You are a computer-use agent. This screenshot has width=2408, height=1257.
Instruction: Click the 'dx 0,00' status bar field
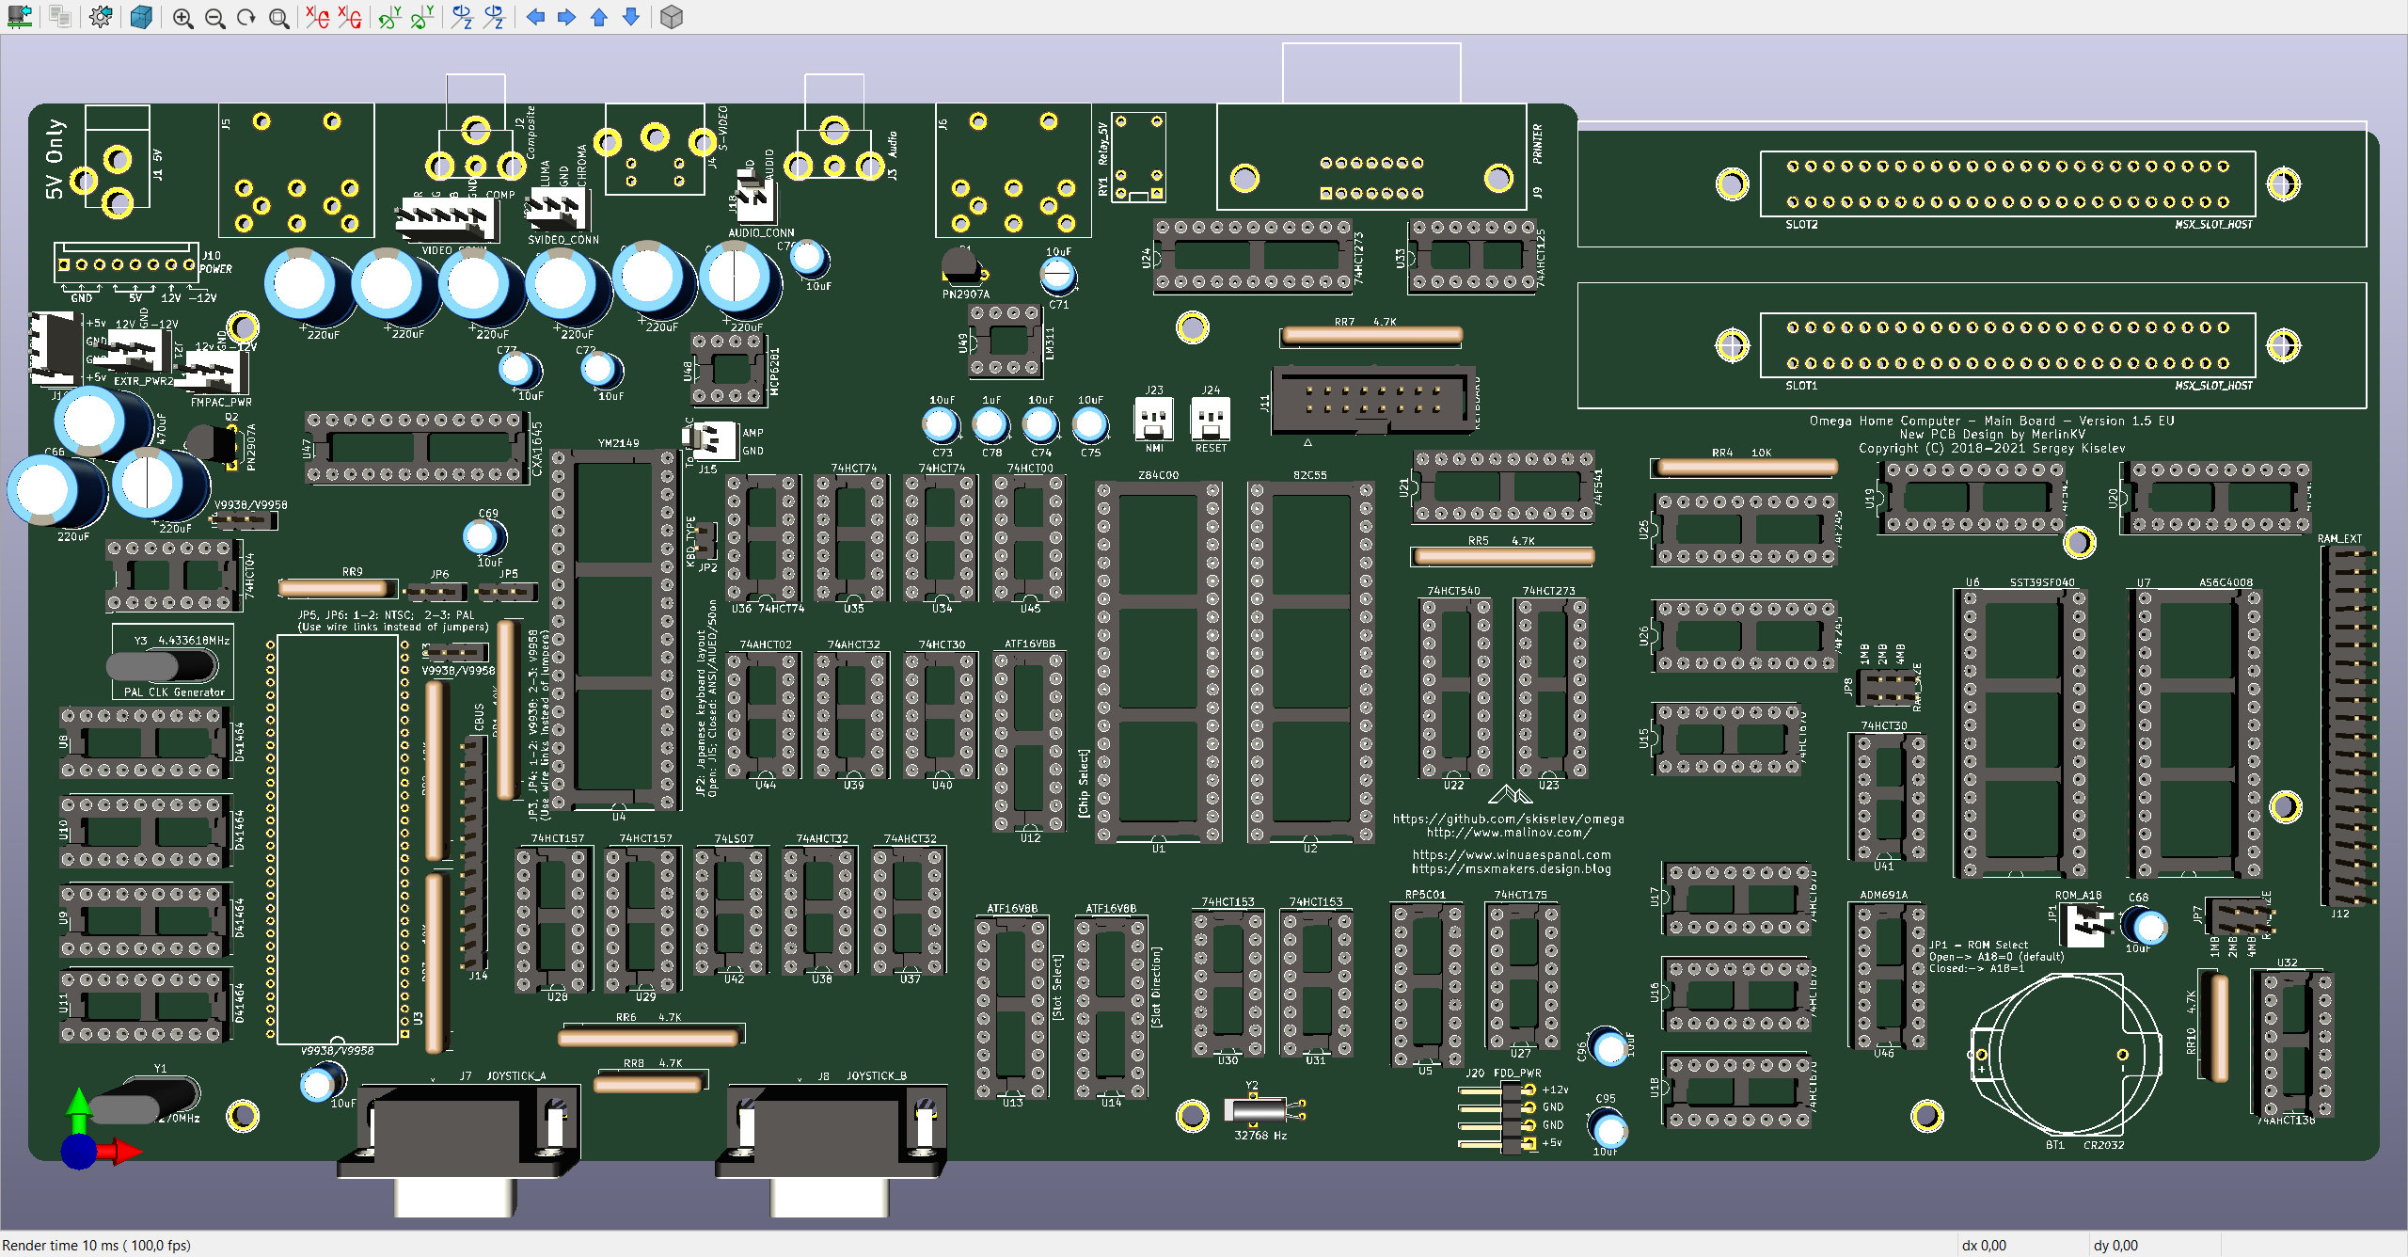click(1985, 1245)
